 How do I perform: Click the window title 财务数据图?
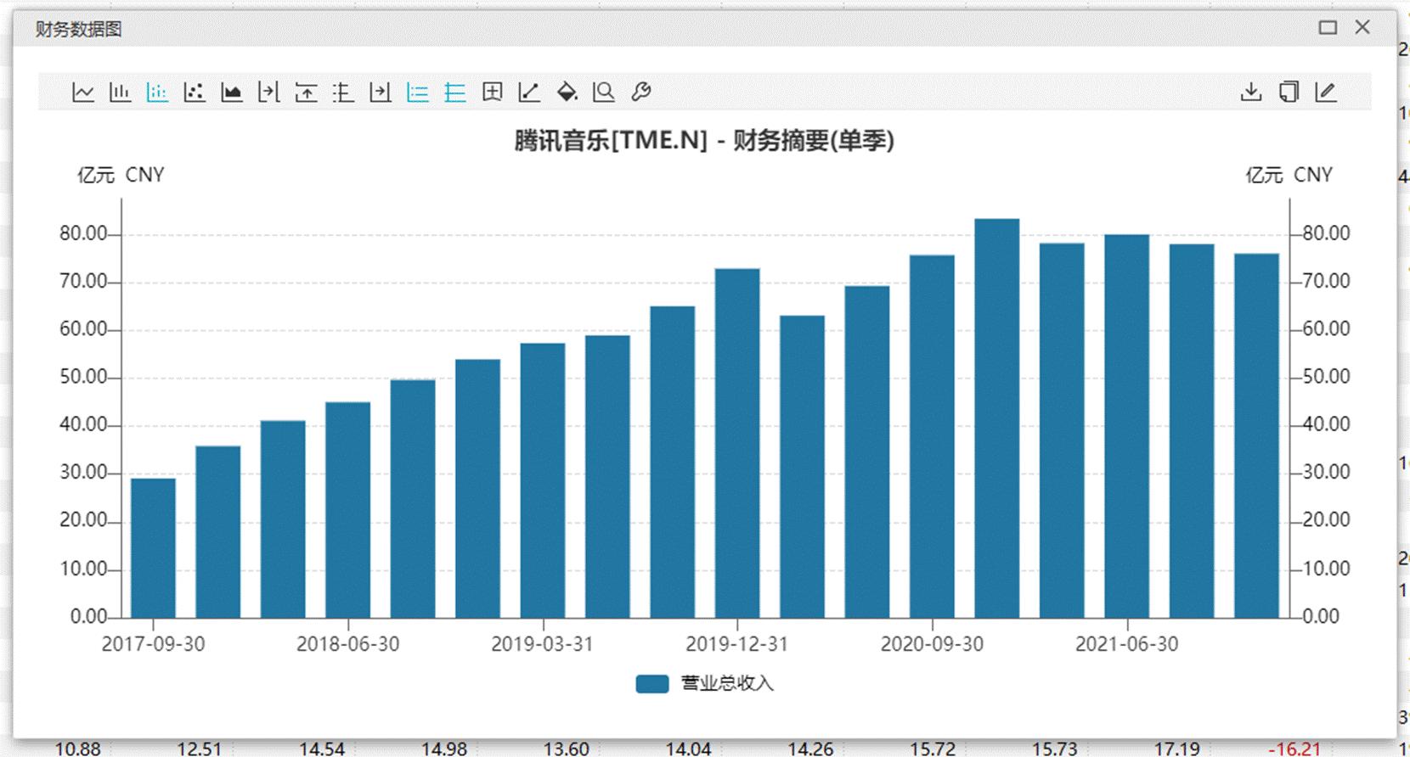pos(78,29)
